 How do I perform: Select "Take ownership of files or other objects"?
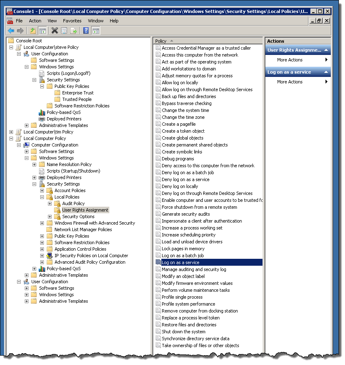pos(200,346)
